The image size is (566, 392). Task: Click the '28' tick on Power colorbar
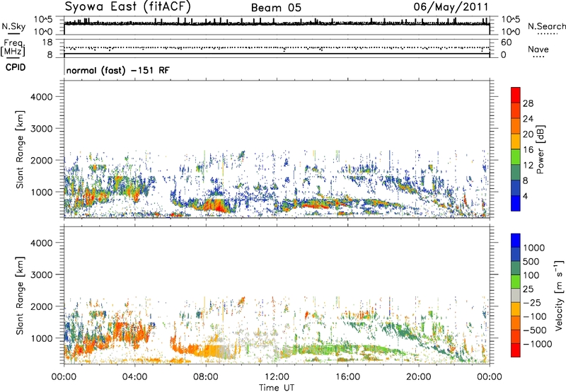click(x=528, y=103)
